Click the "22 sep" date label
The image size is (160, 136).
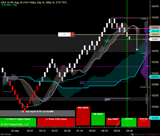[x=15, y=131]
